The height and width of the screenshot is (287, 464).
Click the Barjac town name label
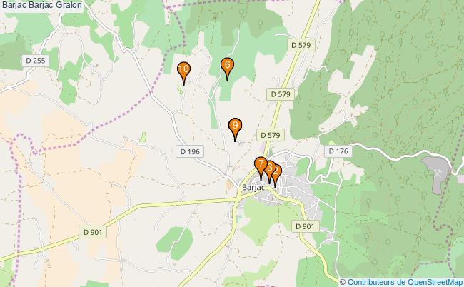pos(253,187)
